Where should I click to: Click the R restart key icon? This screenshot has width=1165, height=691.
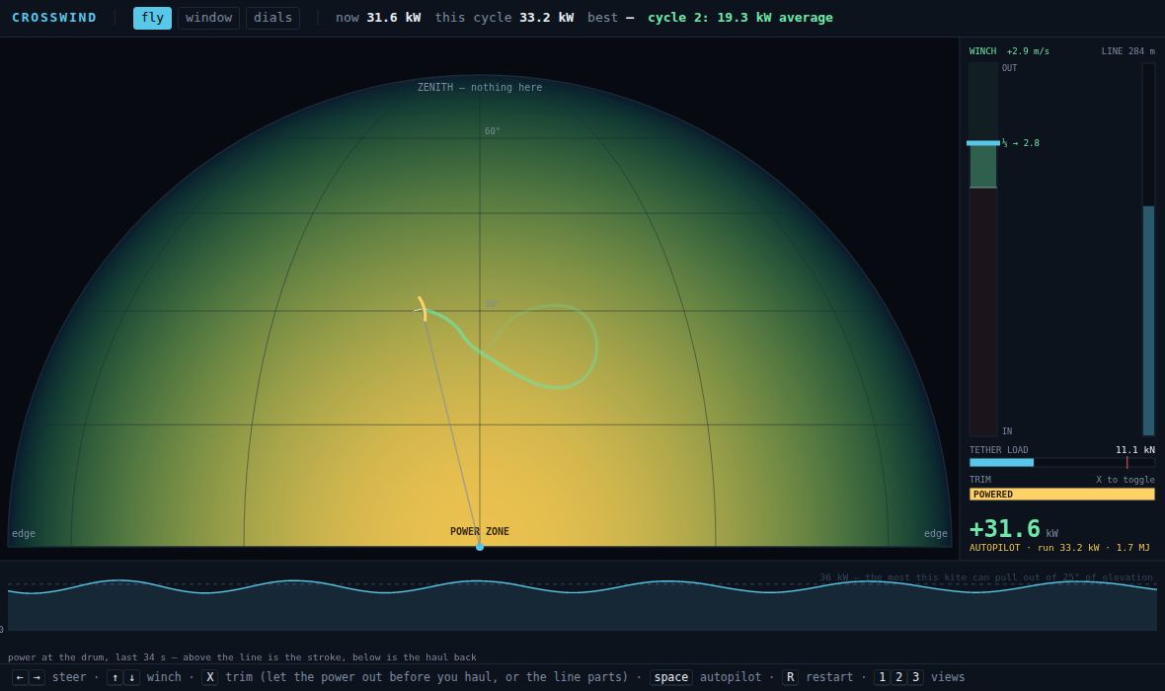pos(791,677)
